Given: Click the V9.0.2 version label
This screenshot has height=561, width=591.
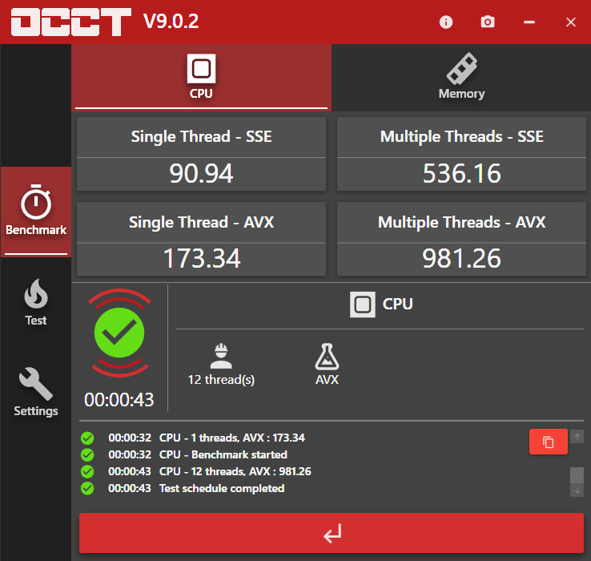Looking at the screenshot, I should (x=171, y=22).
